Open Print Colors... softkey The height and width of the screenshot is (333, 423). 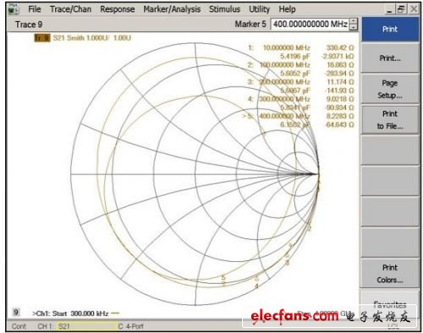point(390,274)
